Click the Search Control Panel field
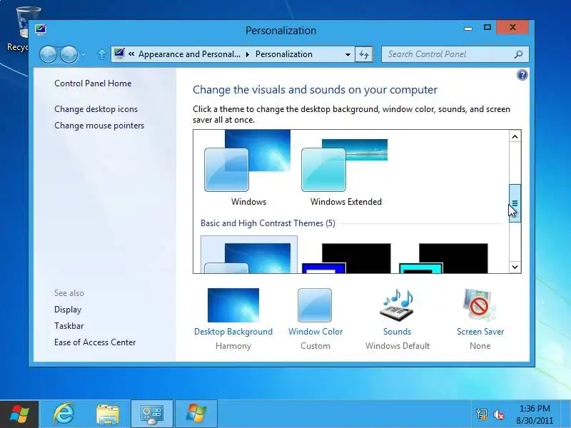This screenshot has width=571, height=428. click(x=455, y=54)
